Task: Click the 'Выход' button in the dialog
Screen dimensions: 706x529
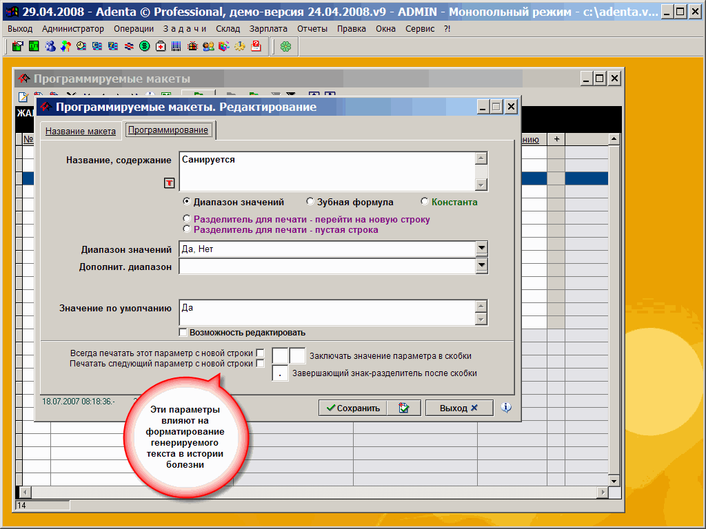Action: [458, 408]
